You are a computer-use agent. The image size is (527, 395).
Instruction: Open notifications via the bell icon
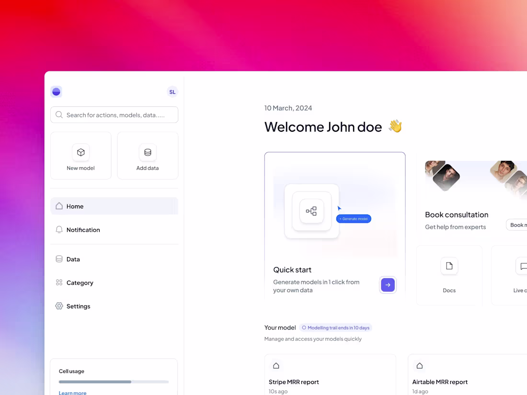point(59,230)
